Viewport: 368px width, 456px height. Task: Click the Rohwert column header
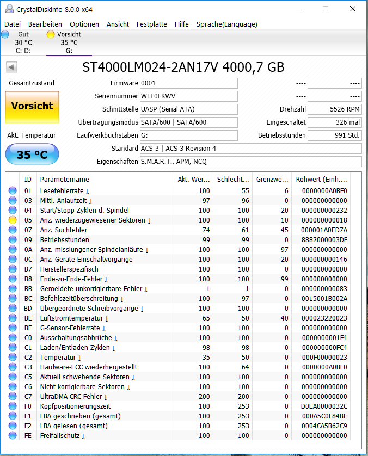[321, 180]
